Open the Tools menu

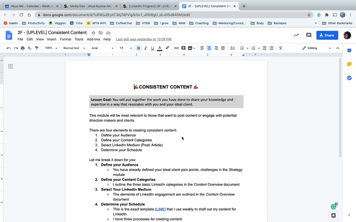[x=79, y=39]
